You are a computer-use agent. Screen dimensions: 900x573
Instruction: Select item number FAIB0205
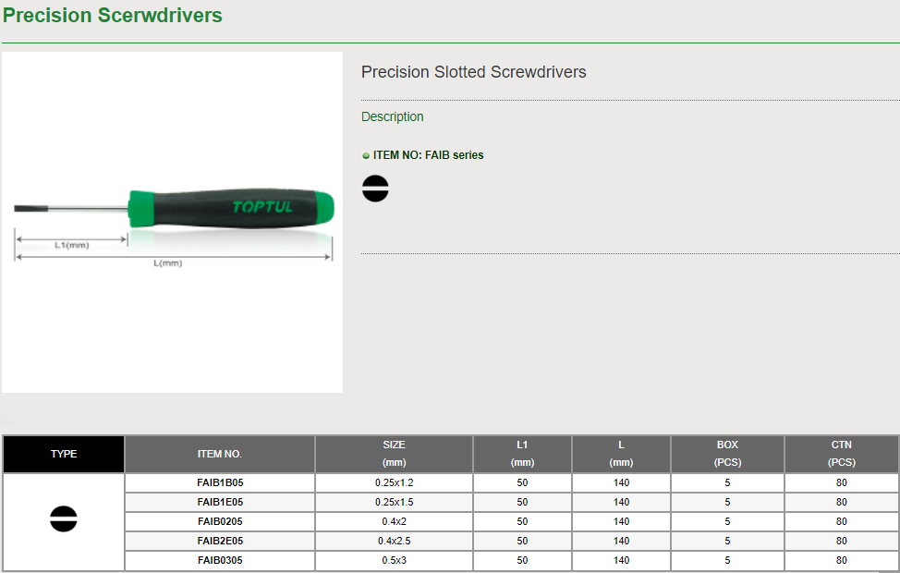point(220,522)
